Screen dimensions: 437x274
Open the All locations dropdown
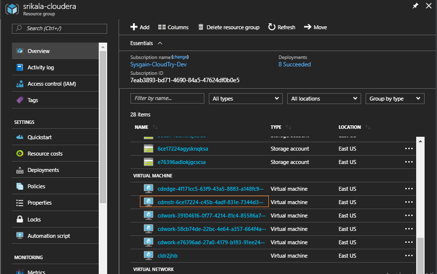tap(324, 99)
